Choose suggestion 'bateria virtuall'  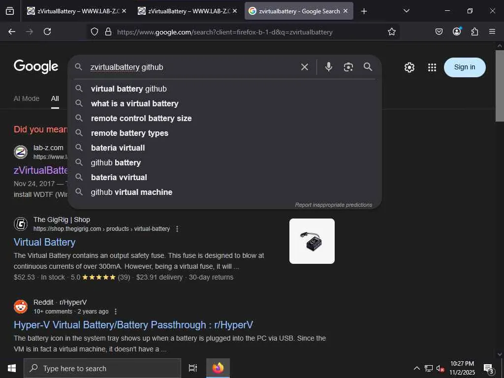point(225,148)
